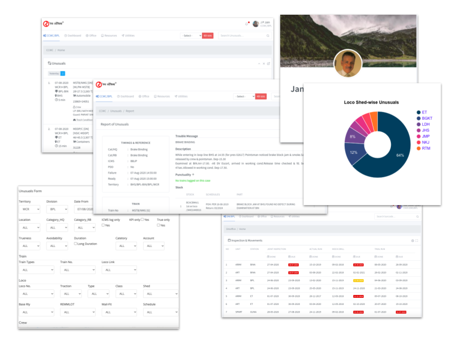Open Shed dropdown in Loco section
Image resolution: width=456 pixels, height=342 pixels.
click(x=161, y=294)
